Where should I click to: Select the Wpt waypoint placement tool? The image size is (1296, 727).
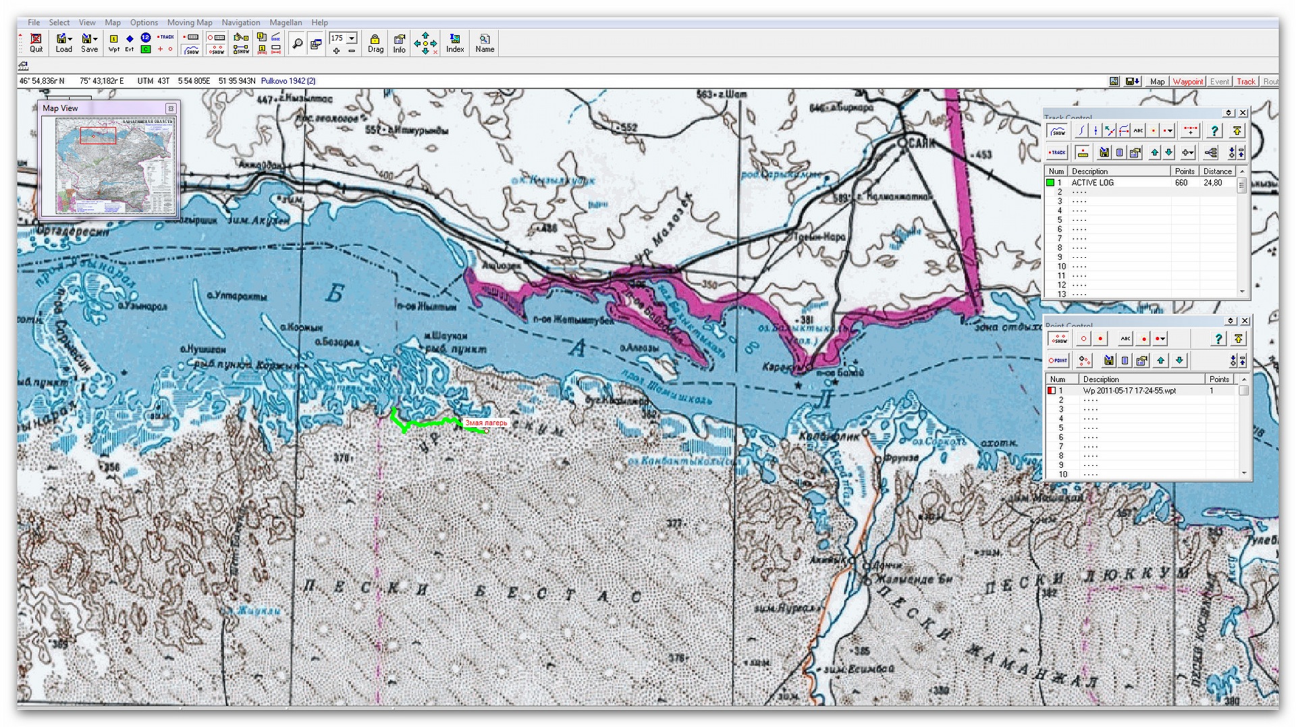click(113, 43)
